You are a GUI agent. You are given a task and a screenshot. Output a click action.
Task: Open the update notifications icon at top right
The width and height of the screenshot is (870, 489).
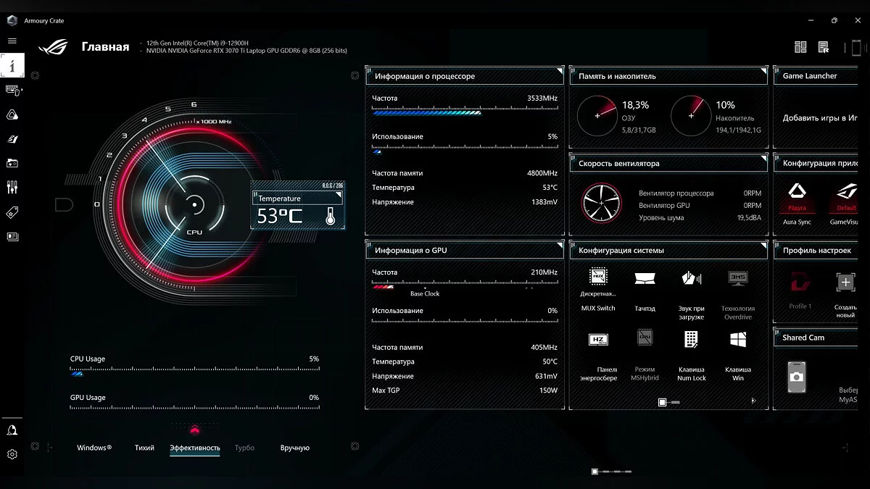tap(824, 47)
